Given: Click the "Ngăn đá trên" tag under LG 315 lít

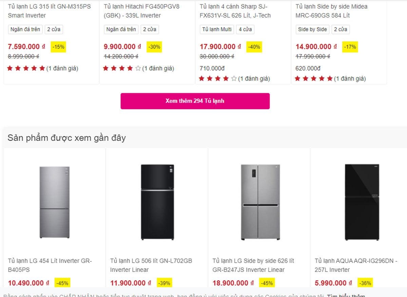Looking at the screenshot, I should click(25, 30).
